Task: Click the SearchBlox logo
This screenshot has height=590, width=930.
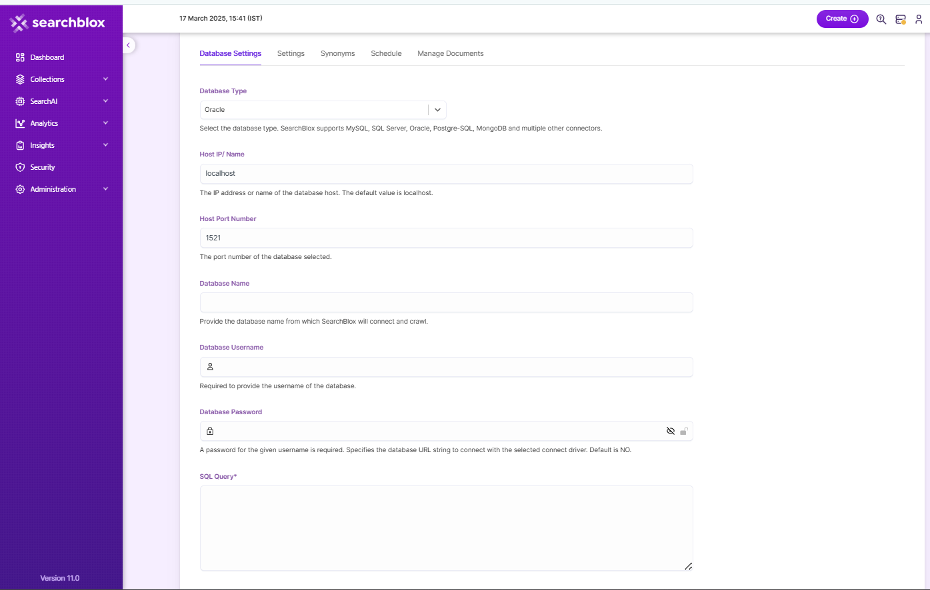Action: coord(58,23)
